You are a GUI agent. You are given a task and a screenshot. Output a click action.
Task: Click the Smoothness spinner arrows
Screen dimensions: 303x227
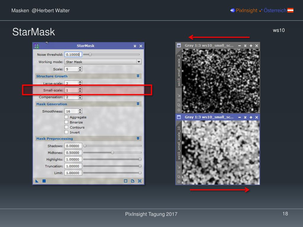(x=80, y=111)
